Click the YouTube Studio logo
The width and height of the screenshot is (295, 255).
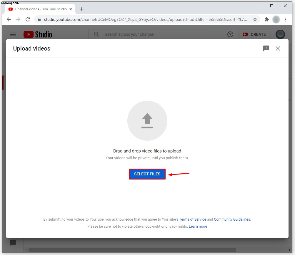coord(38,34)
